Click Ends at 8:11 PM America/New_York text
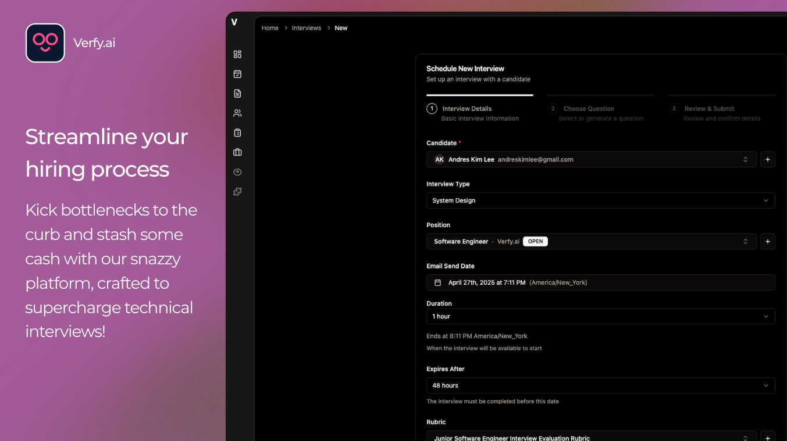Viewport: 787px width, 441px height. tap(477, 336)
